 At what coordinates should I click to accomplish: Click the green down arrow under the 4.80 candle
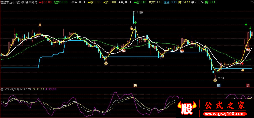coord(135,22)
